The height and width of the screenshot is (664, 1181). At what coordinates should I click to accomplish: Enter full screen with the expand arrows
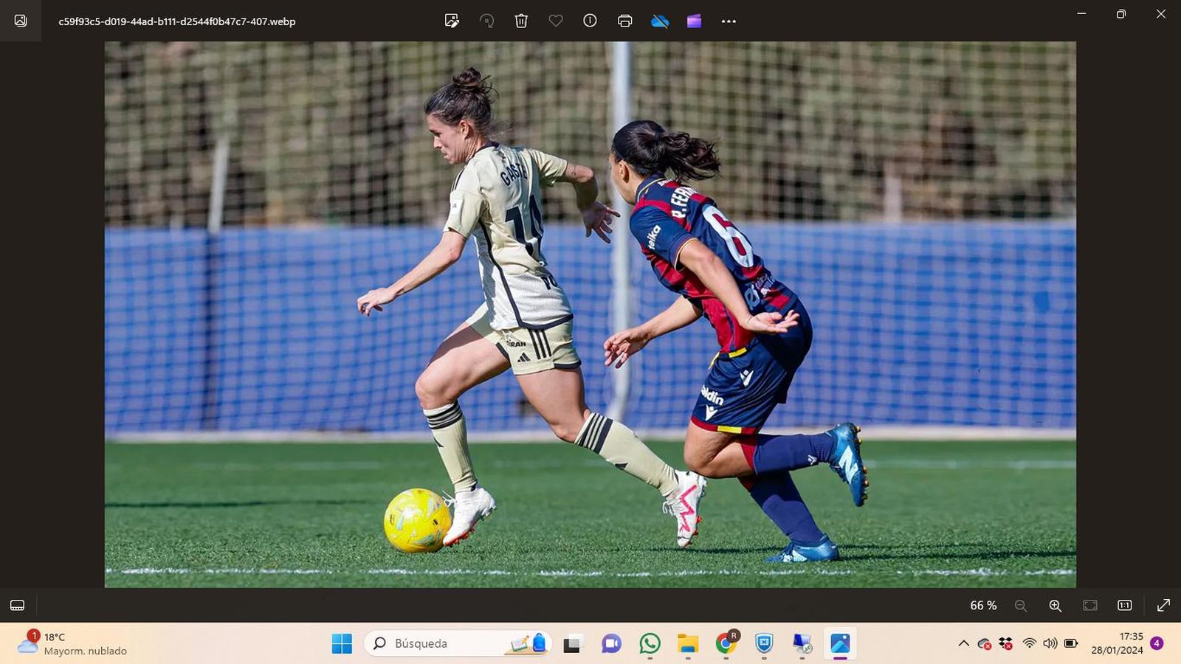pos(1163,606)
